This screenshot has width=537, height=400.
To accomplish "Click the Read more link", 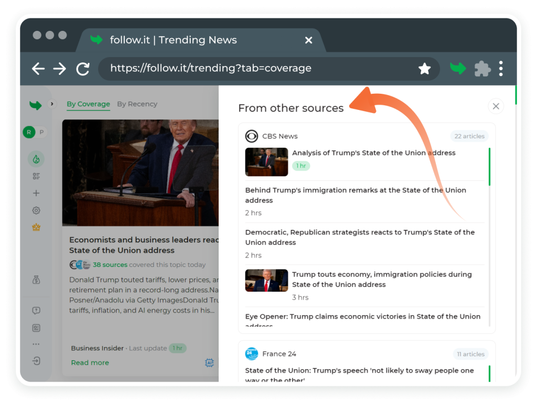I will [x=90, y=363].
